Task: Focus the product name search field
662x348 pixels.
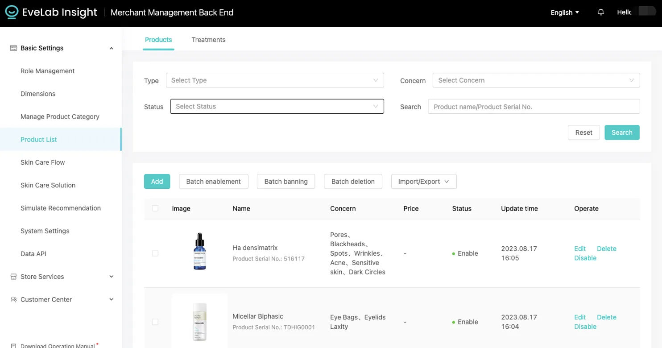Action: click(534, 107)
